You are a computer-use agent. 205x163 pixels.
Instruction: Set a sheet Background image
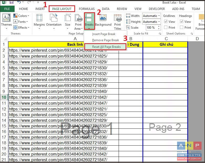point(103,20)
